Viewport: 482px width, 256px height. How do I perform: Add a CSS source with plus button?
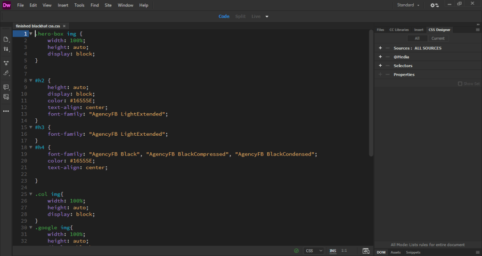click(x=380, y=48)
